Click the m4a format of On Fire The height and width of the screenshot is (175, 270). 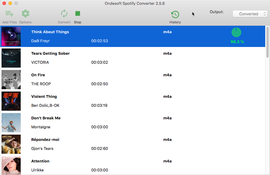(x=167, y=75)
